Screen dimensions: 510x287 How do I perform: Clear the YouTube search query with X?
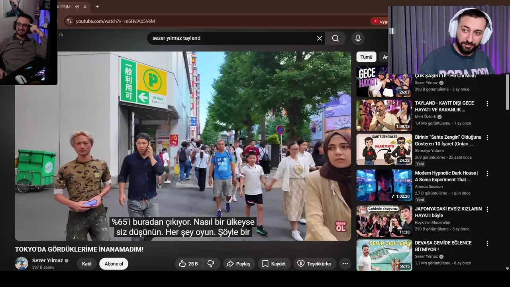pyautogui.click(x=319, y=38)
